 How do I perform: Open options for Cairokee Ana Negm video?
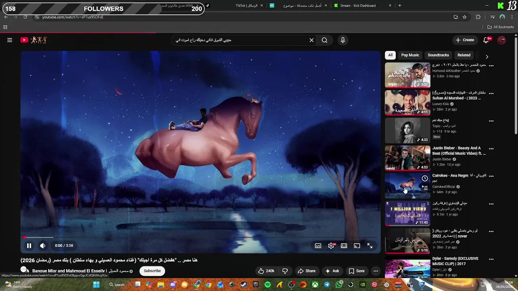491,176
